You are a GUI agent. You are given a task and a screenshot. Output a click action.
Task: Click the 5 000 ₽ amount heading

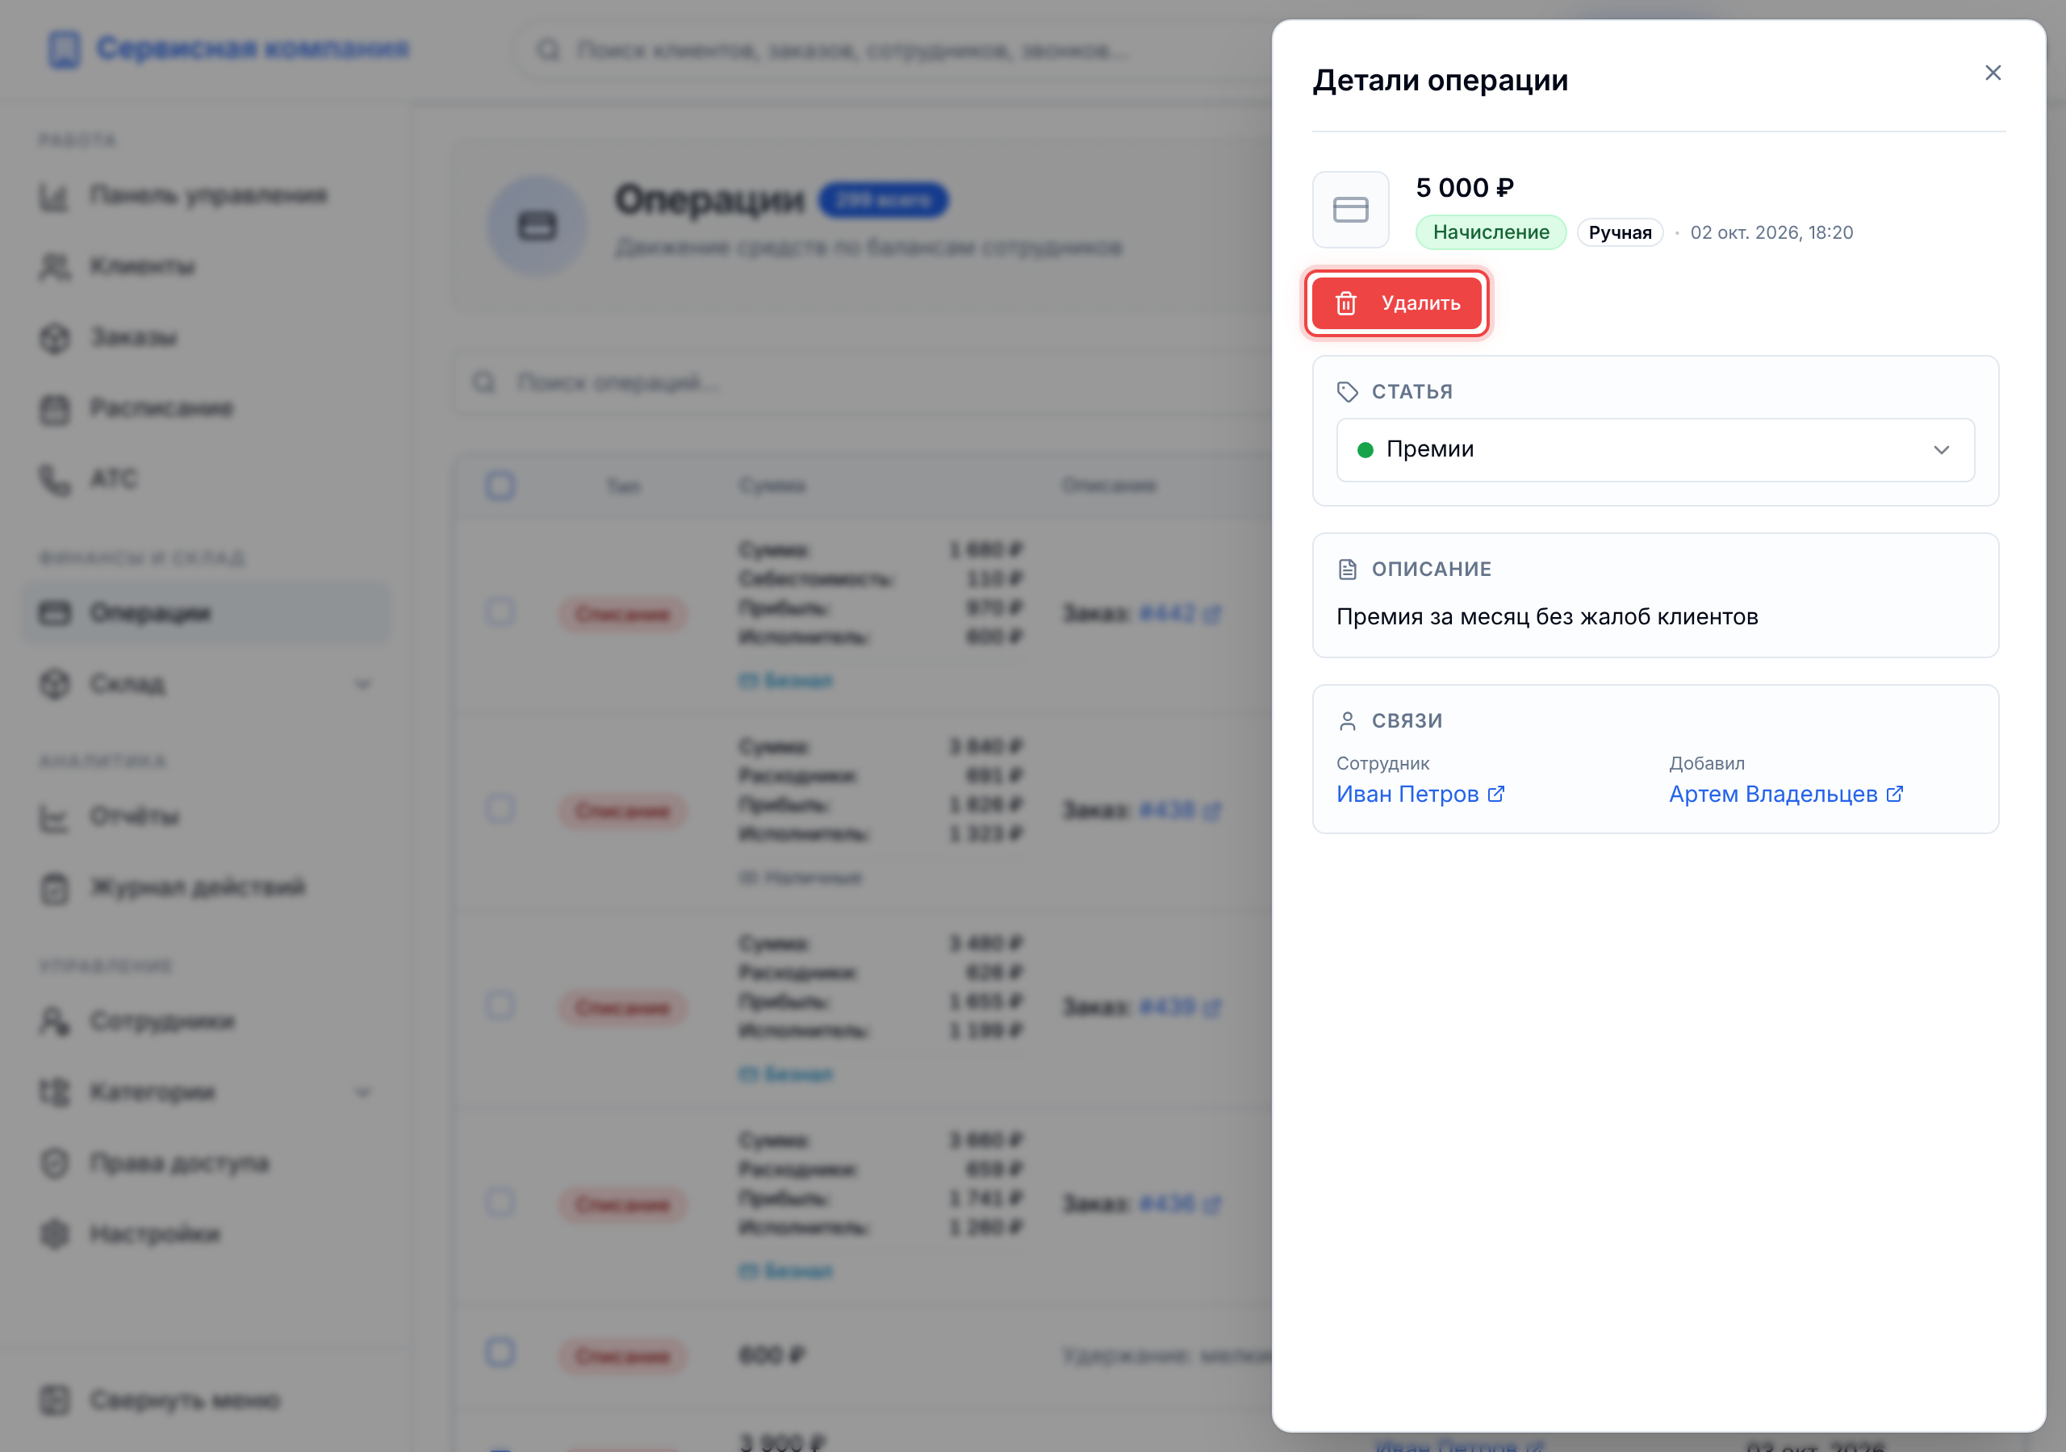click(x=1465, y=188)
